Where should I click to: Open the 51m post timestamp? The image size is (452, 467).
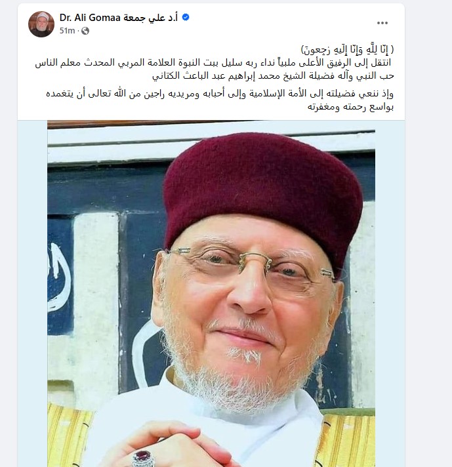coord(67,31)
